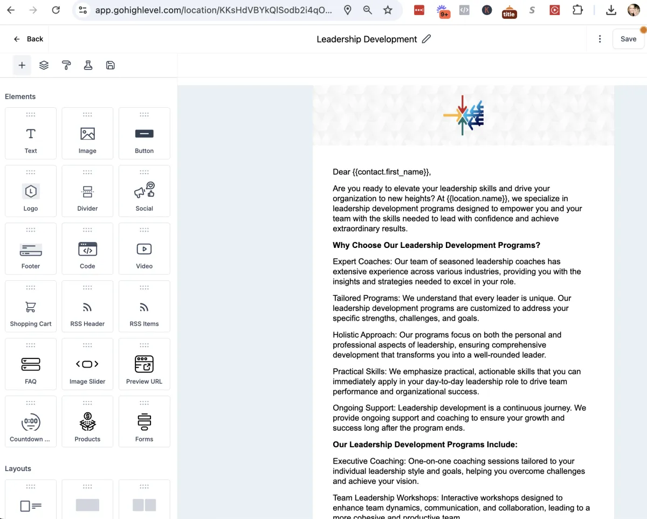Screen dimensions: 647x519
Task: Select the email header logo image
Action: point(463,115)
